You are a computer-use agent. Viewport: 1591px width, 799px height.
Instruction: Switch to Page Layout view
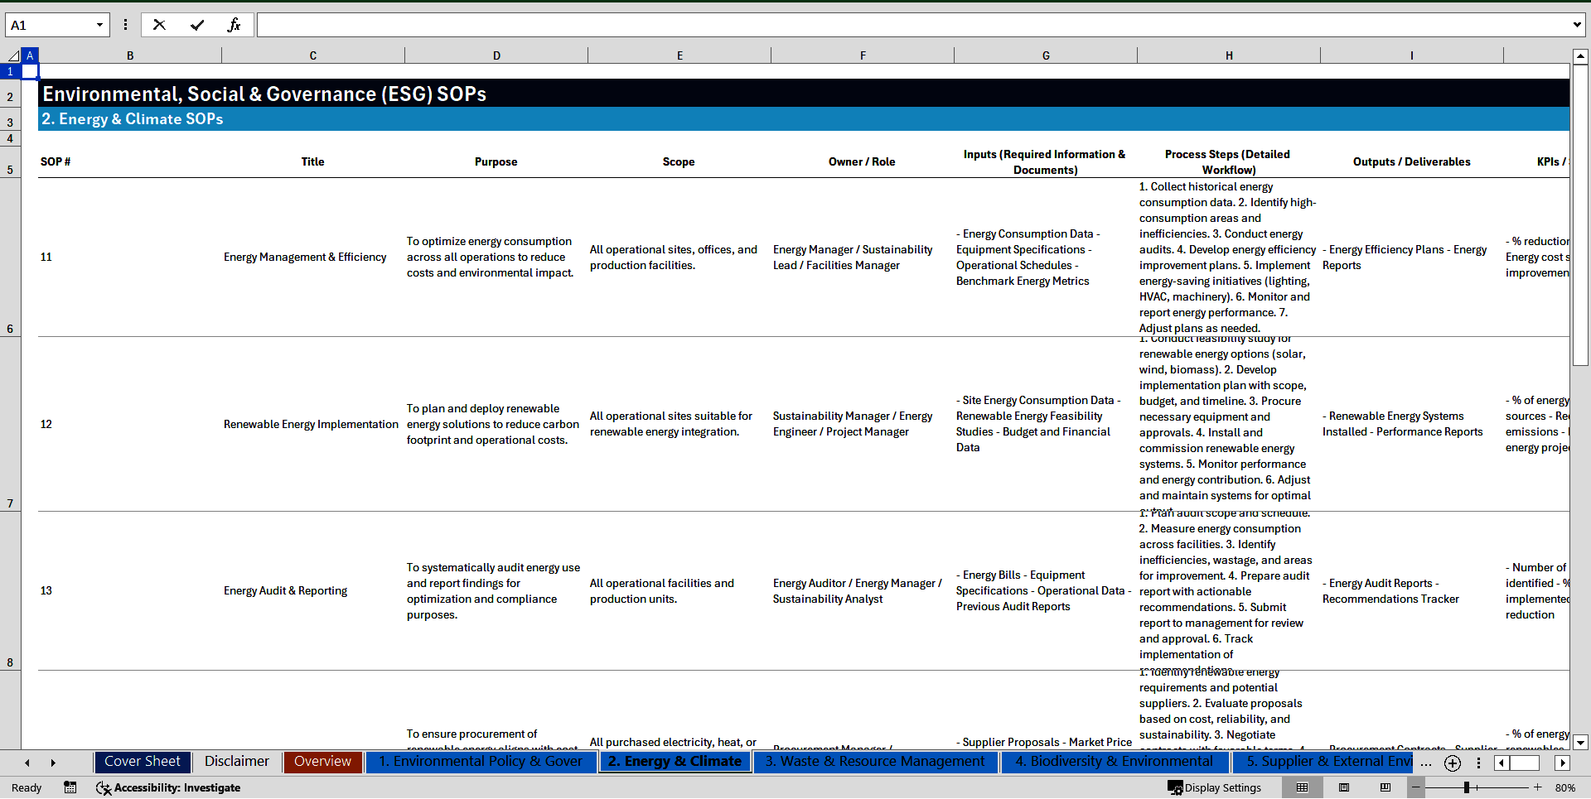[x=1344, y=787]
